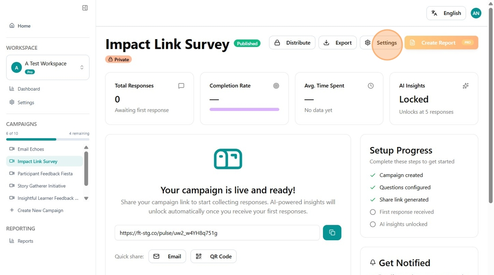Click the AN user avatar
Screen dimensions: 494x275
476,13
